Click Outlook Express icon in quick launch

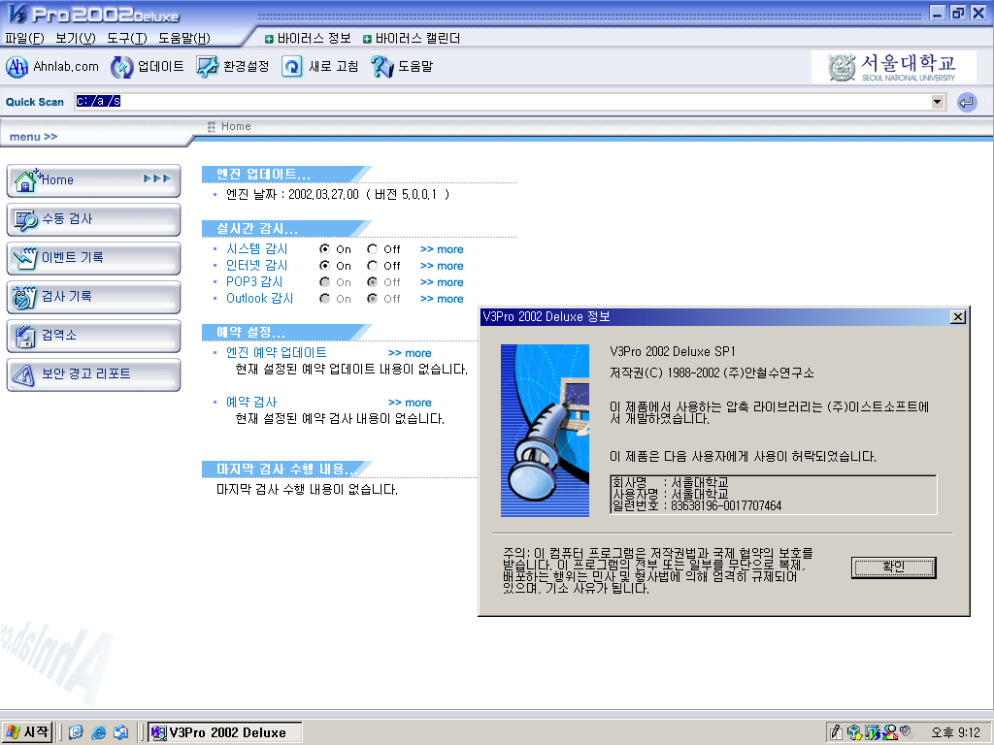(x=120, y=733)
